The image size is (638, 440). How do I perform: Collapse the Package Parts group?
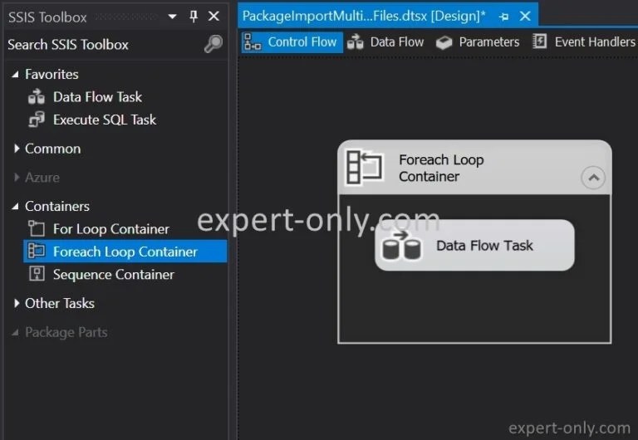click(x=16, y=333)
